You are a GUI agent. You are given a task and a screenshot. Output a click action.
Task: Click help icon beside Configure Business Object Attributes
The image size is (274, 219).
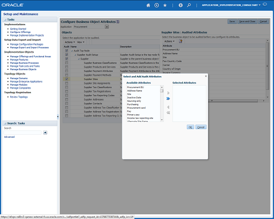coord(118,22)
